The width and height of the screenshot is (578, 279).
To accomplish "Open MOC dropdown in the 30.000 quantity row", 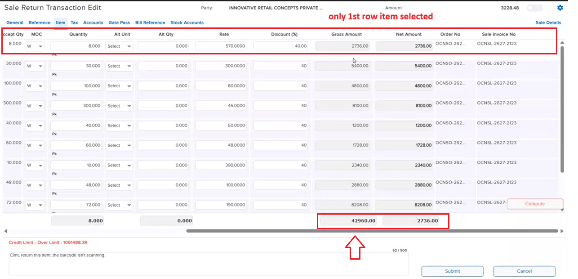I will click(x=35, y=66).
